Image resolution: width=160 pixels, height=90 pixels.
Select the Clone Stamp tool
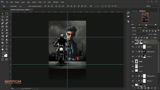7,30
